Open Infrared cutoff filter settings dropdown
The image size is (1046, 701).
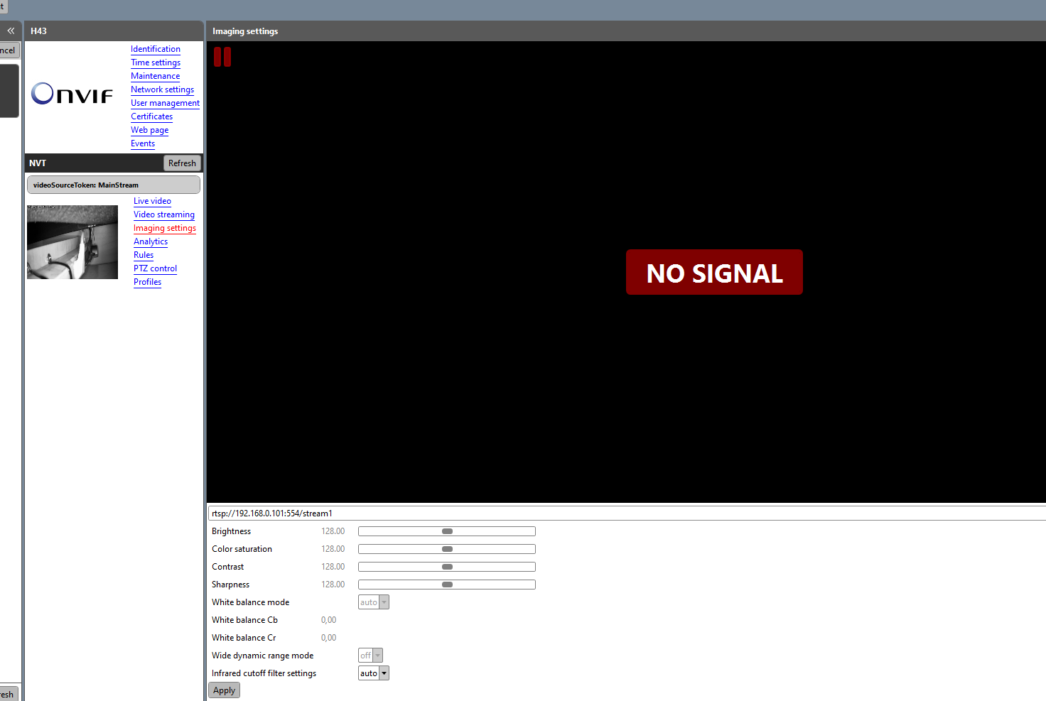[374, 673]
